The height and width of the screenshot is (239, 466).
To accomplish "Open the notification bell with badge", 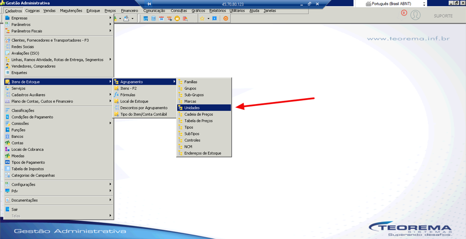I will coord(402,15).
